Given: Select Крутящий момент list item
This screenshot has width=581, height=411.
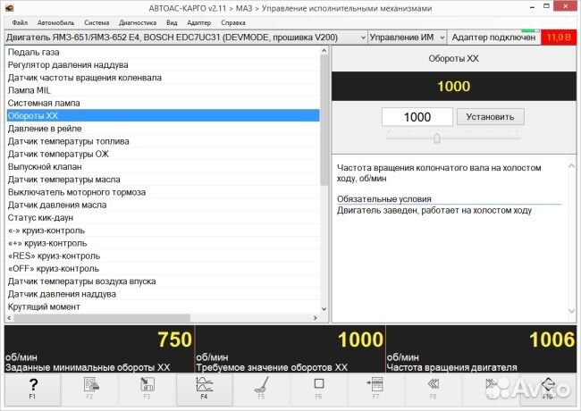Looking at the screenshot, I should tap(44, 306).
